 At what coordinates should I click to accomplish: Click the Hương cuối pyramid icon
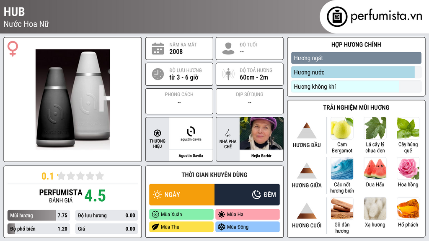307,211
